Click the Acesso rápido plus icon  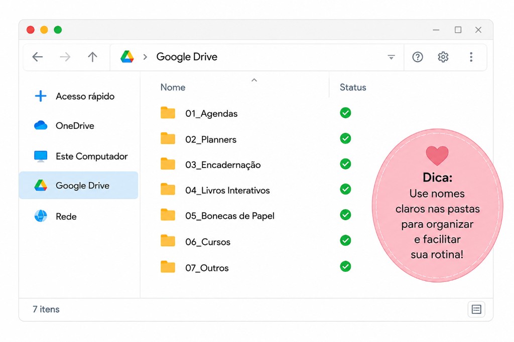tap(41, 96)
